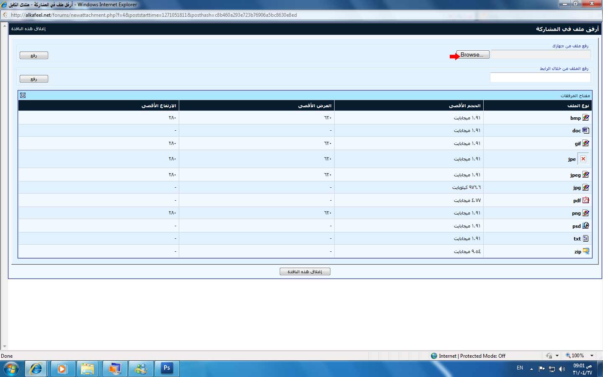Image resolution: width=603 pixels, height=377 pixels.
Task: Click the bmp file type icon
Action: pyautogui.click(x=585, y=118)
